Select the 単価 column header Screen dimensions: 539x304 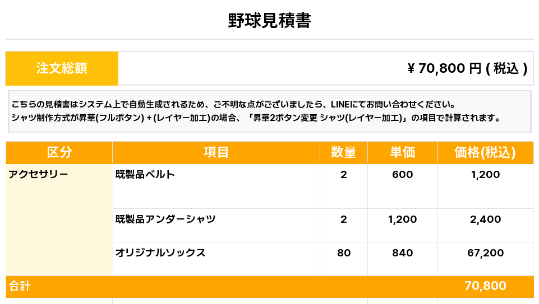[x=403, y=152]
